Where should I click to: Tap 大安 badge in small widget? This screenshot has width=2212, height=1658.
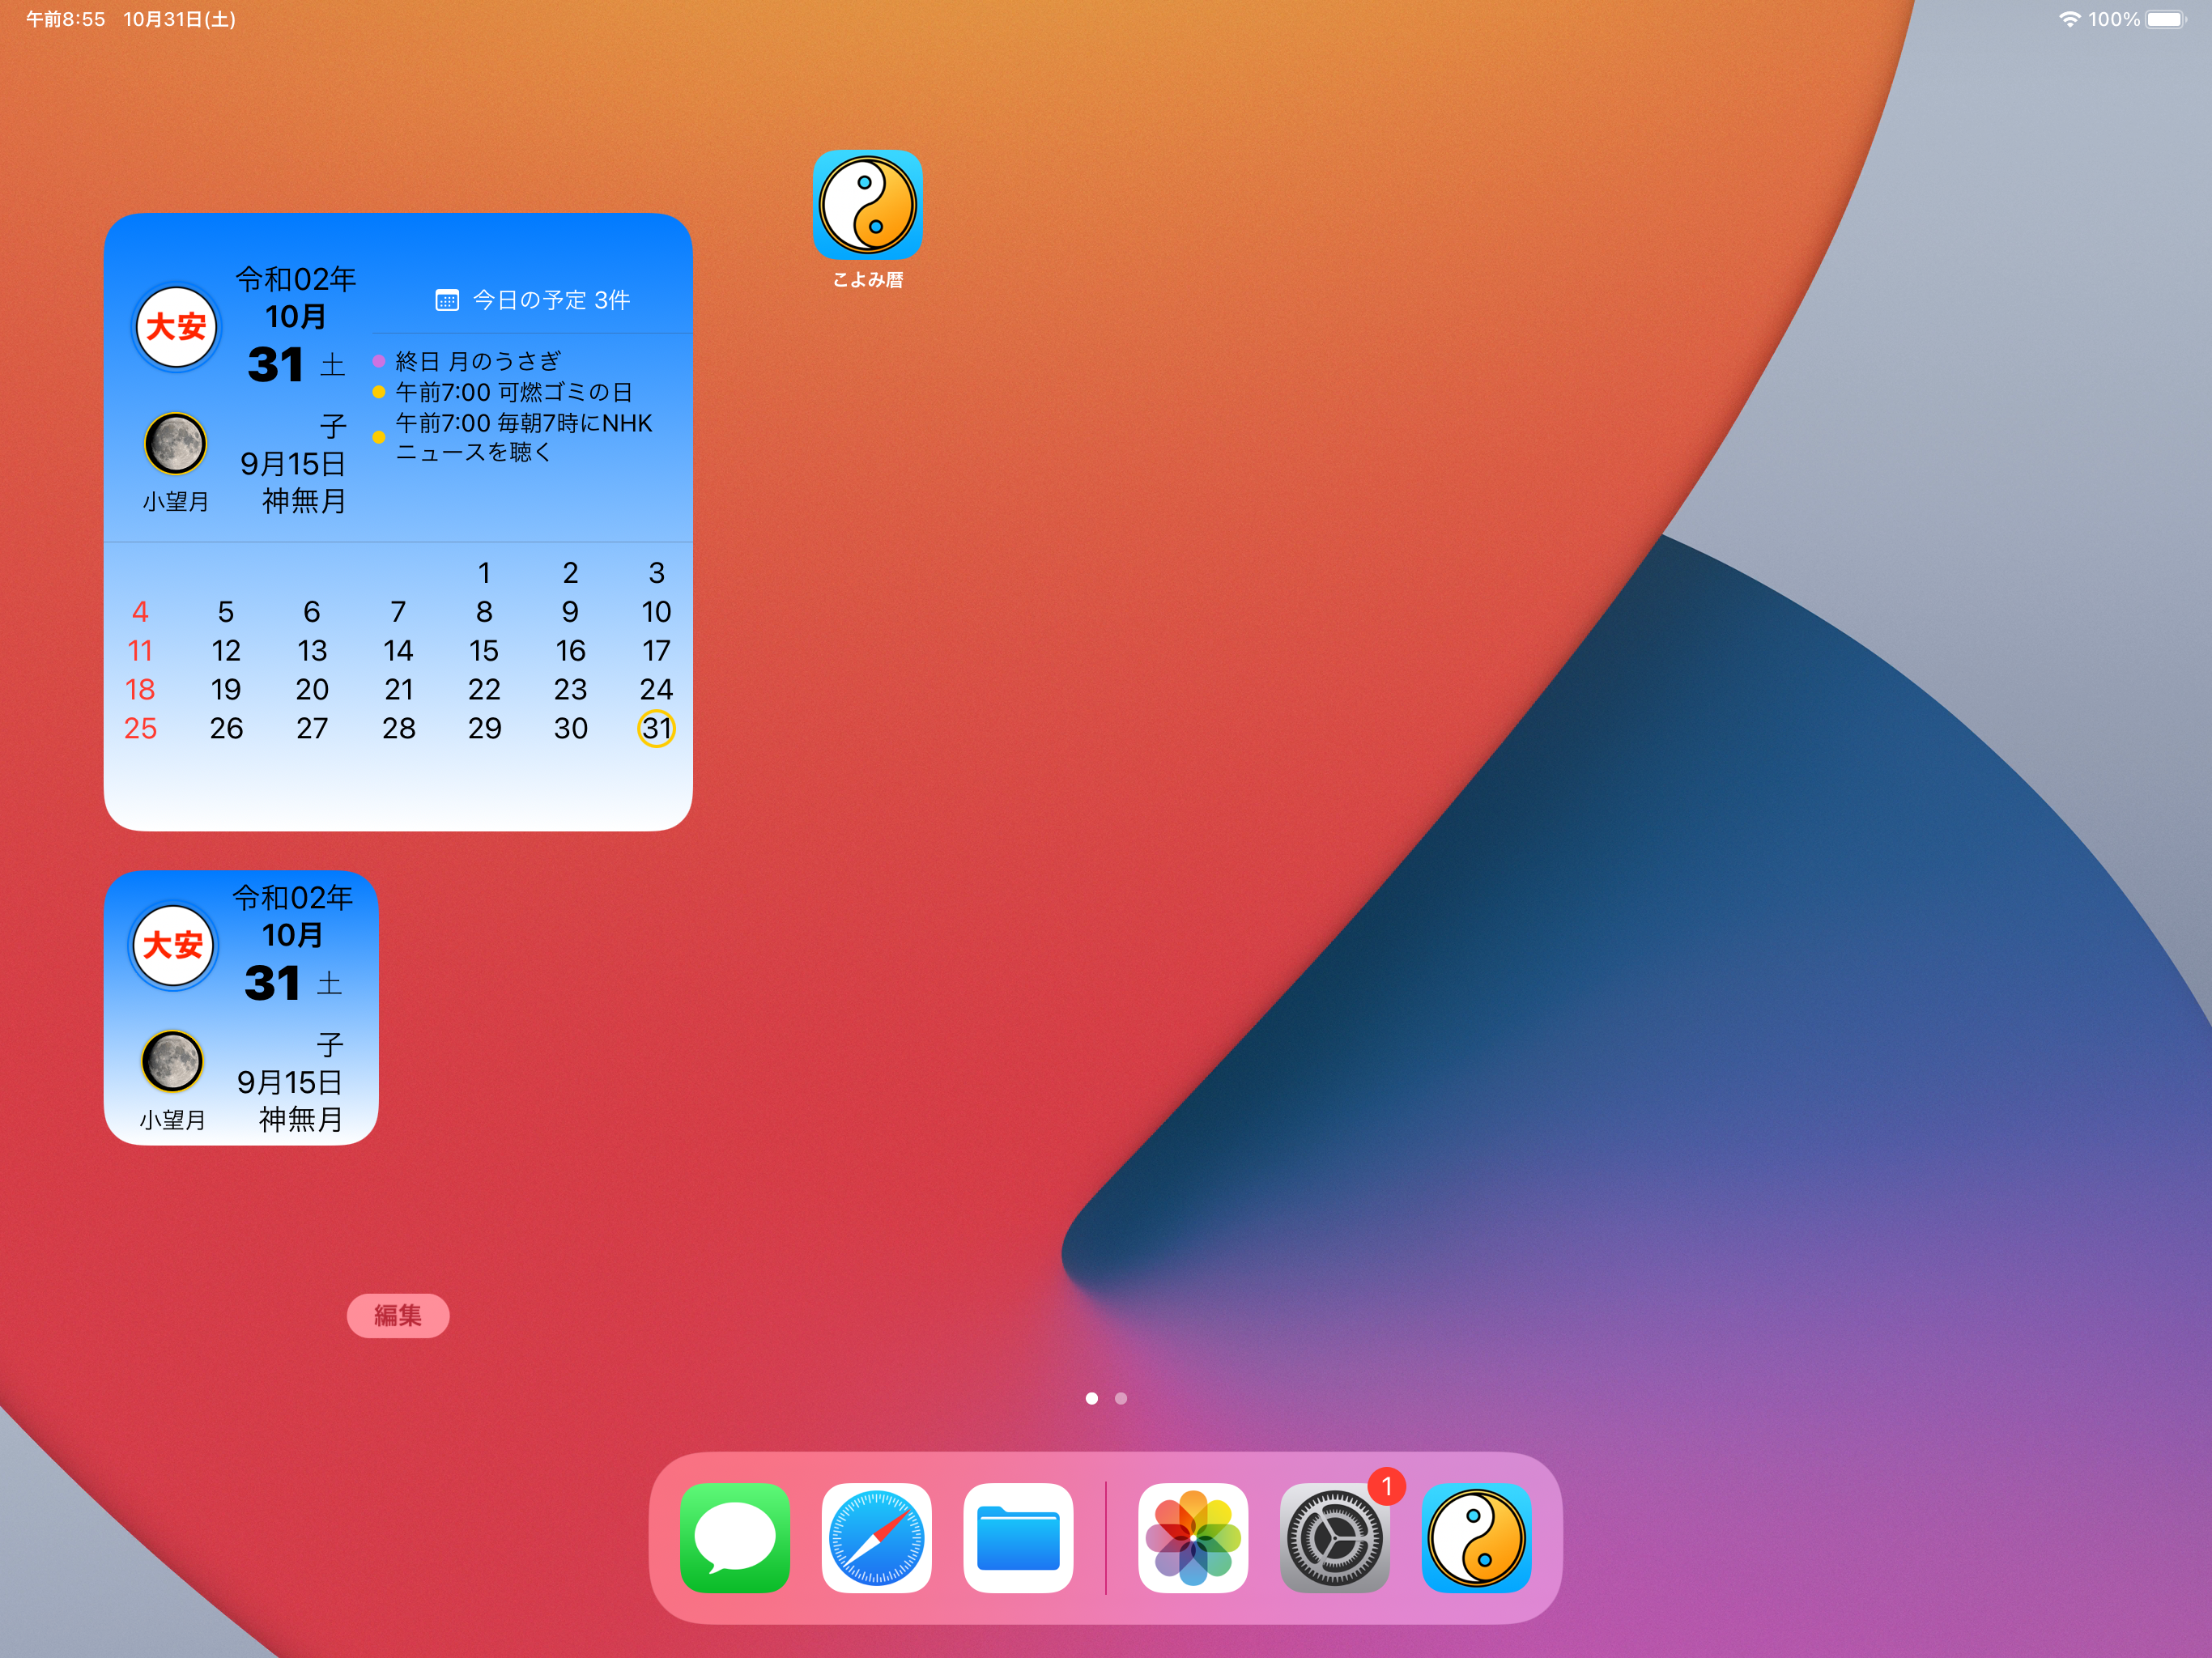coord(172,945)
